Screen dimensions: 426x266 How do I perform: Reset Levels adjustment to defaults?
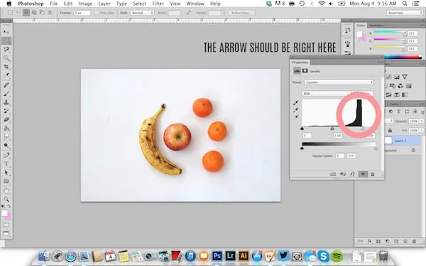coord(352,174)
